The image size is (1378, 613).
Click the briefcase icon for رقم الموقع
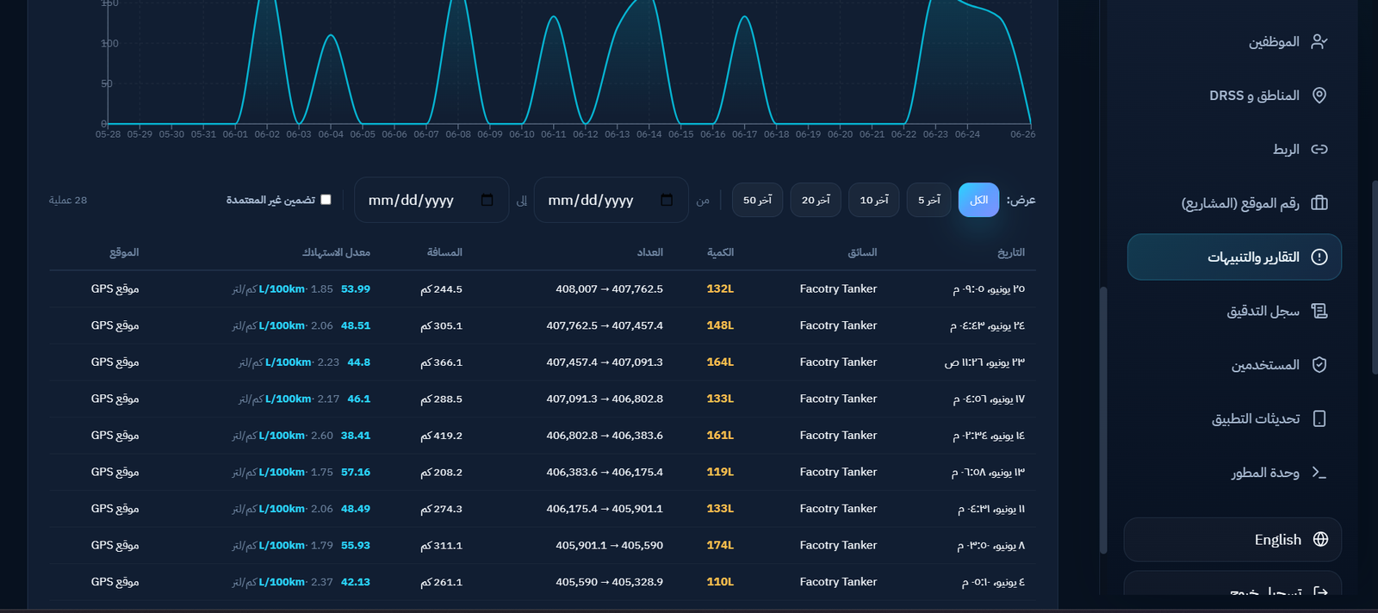(x=1319, y=203)
